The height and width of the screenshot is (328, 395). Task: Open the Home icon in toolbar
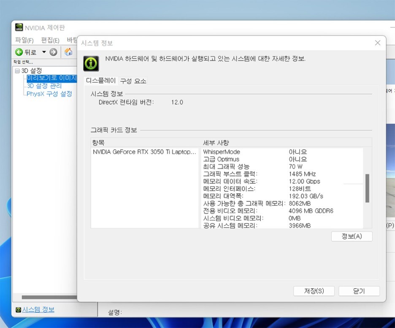coord(68,52)
